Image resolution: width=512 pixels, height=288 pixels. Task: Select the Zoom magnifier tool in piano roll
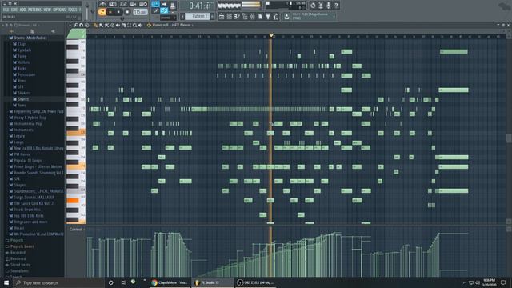(x=135, y=25)
